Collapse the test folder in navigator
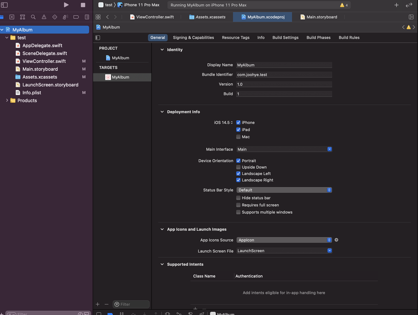Image resolution: width=418 pixels, height=315 pixels. click(7, 38)
